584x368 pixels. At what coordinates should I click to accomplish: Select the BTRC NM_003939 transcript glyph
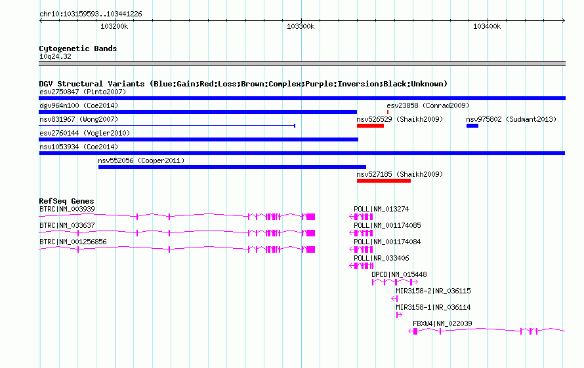177,216
